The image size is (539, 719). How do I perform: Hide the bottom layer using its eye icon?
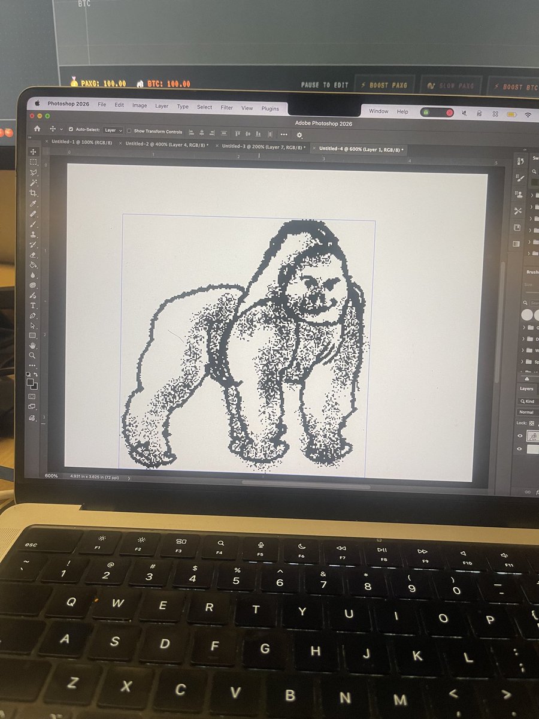[x=520, y=449]
